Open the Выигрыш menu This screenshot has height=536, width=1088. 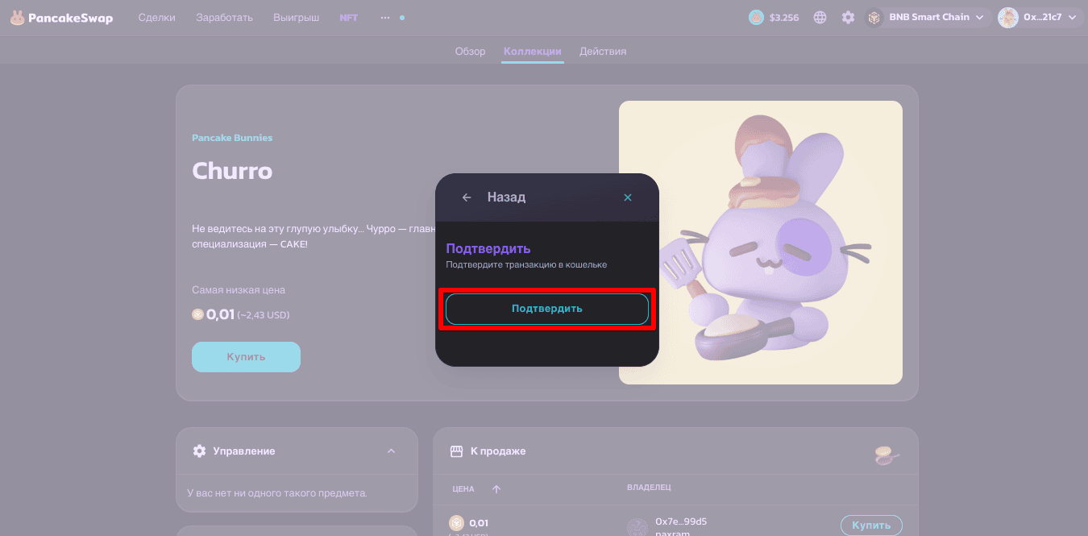coord(296,17)
